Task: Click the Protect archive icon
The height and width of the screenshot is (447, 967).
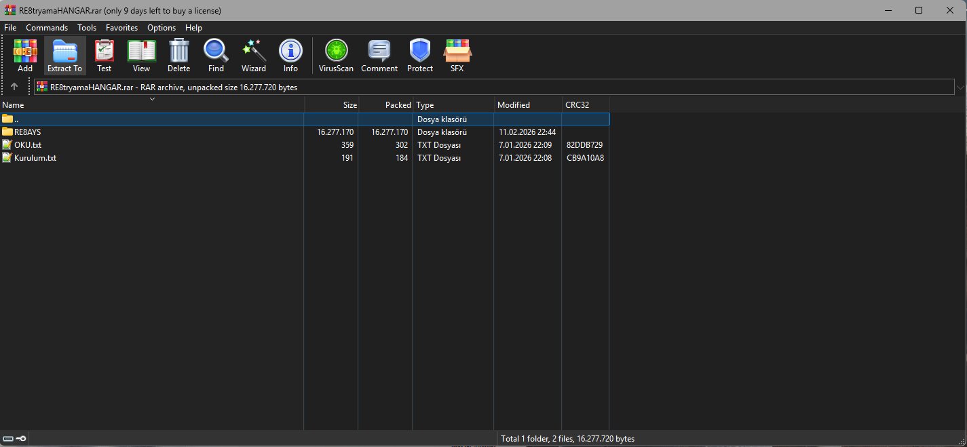Action: point(419,55)
